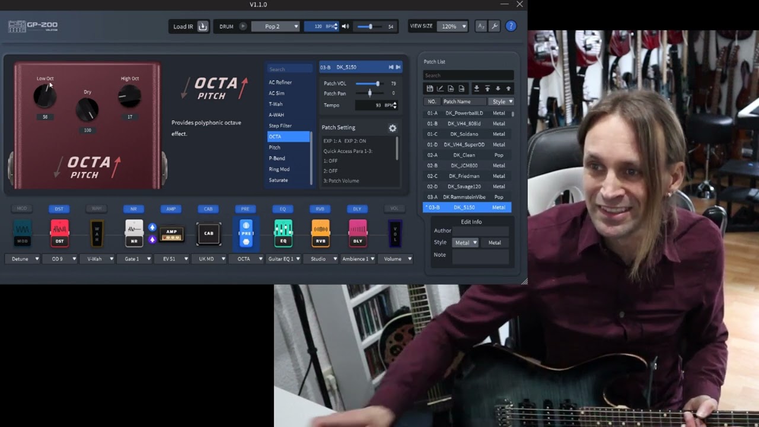Select the MOD pedal in the chain
This screenshot has height=427, width=759.
(23, 234)
